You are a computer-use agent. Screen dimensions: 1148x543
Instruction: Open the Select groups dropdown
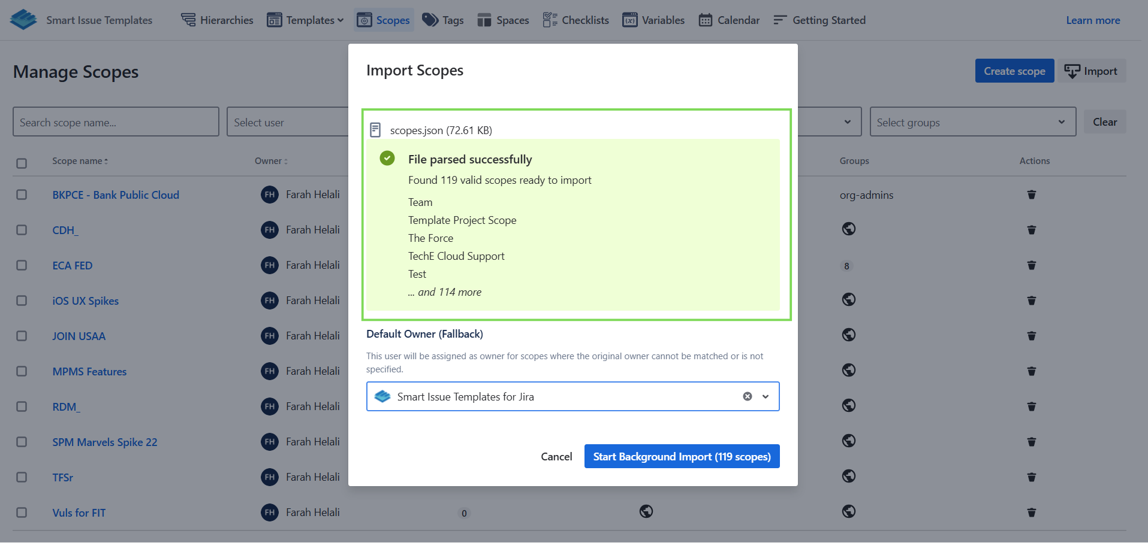[972, 122]
